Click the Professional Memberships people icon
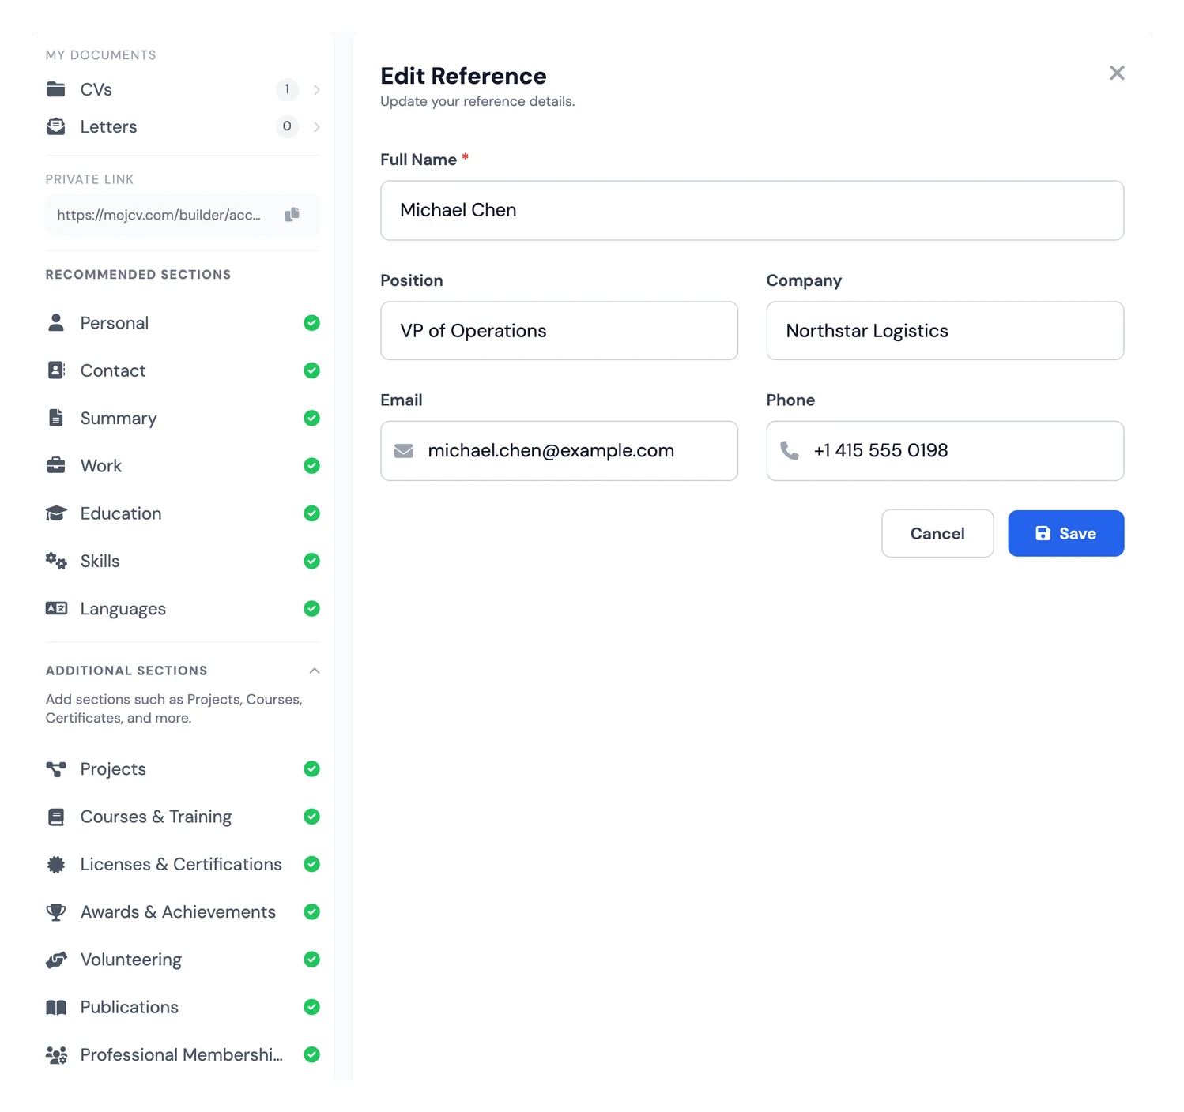The width and height of the screenshot is (1184, 1112). (56, 1055)
